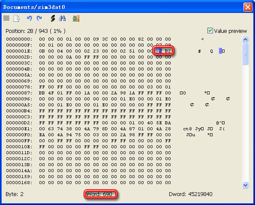This screenshot has width=255, height=205.
Task: Click the Documents/sim3dat0 title bar
Action: [x=122, y=7]
